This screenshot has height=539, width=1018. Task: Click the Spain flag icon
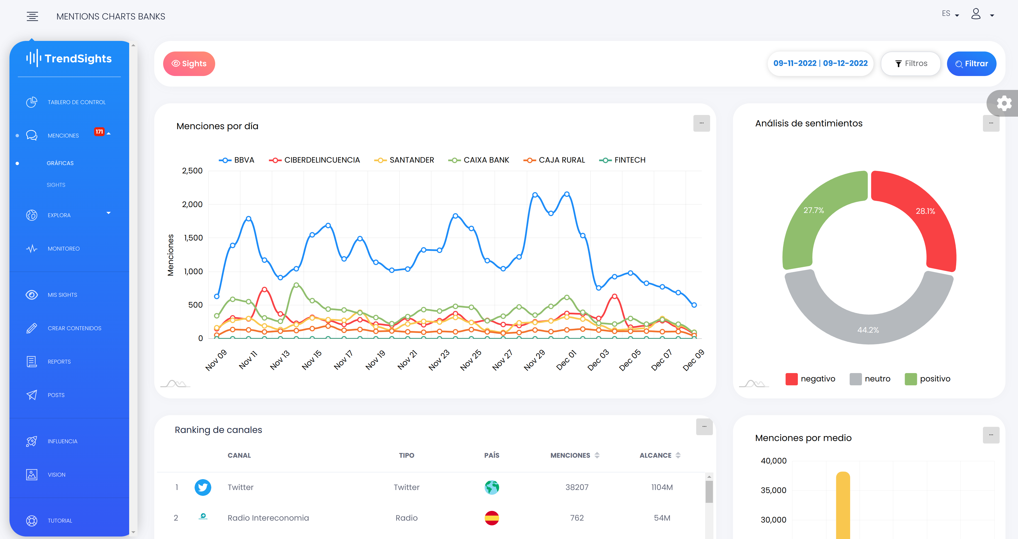click(x=492, y=518)
